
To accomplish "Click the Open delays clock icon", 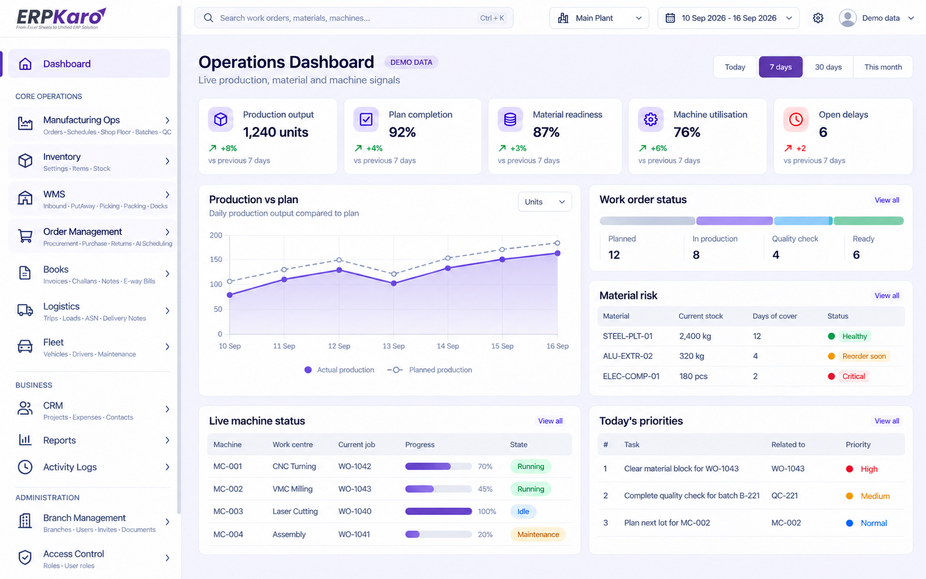I will pos(796,119).
